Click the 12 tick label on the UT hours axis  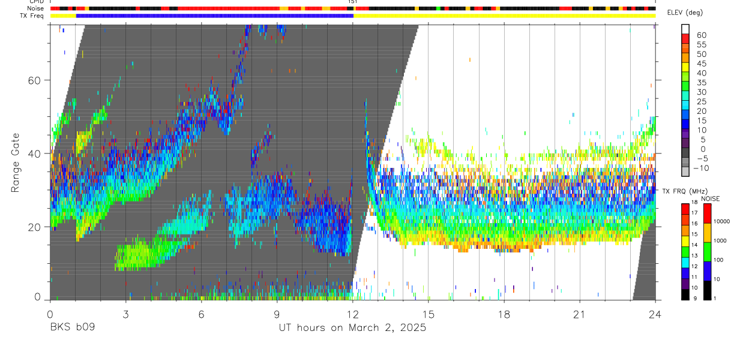[353, 314]
